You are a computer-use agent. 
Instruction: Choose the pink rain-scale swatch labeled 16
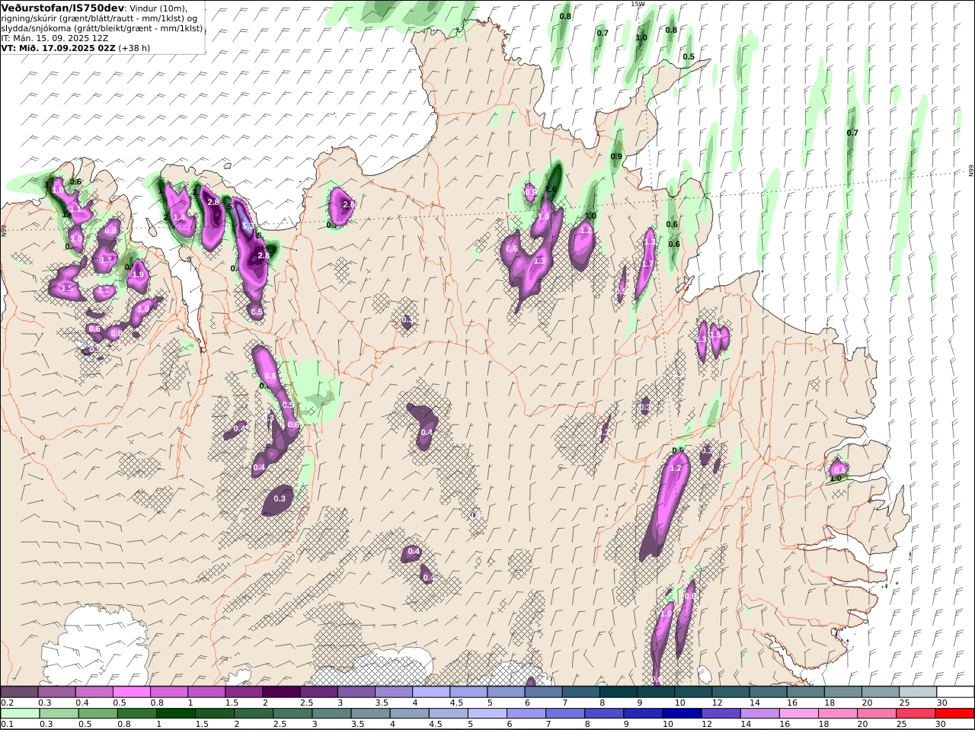798,713
